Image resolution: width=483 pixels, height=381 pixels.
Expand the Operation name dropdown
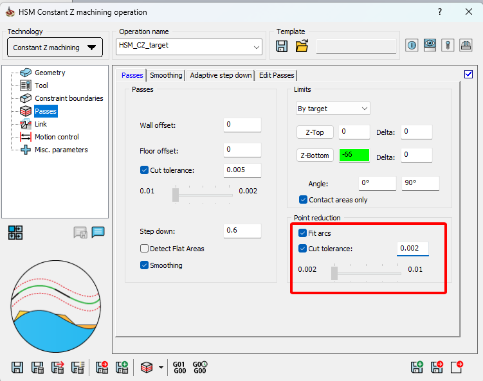(256, 47)
